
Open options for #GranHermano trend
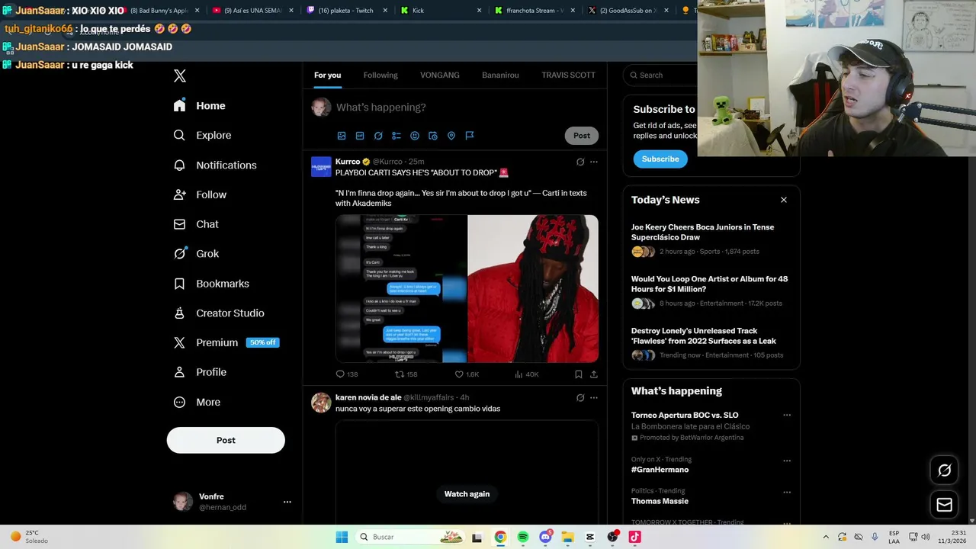(787, 461)
